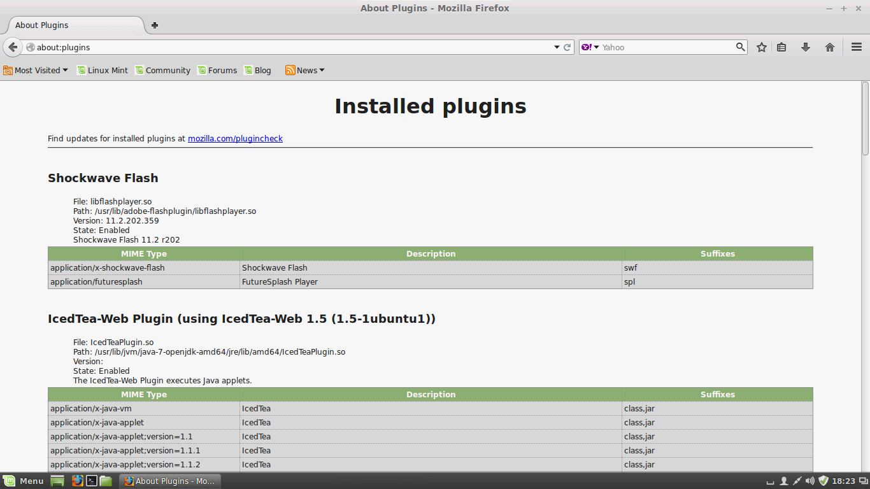Show bookmarks list icon
The image size is (870, 489).
[x=781, y=47]
